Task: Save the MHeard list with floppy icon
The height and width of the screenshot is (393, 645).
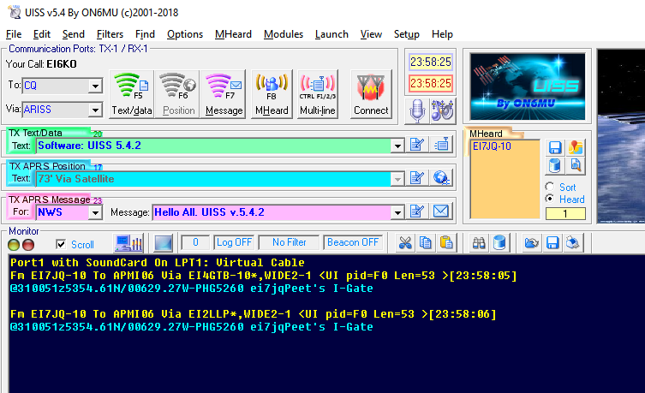Action: tap(555, 147)
